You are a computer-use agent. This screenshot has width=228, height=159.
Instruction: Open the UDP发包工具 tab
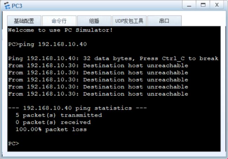(x=129, y=21)
